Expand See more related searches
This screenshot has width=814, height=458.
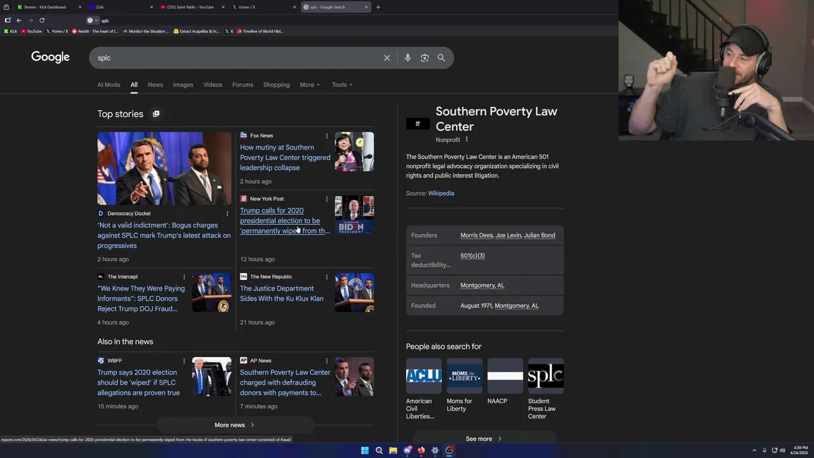tap(484, 438)
